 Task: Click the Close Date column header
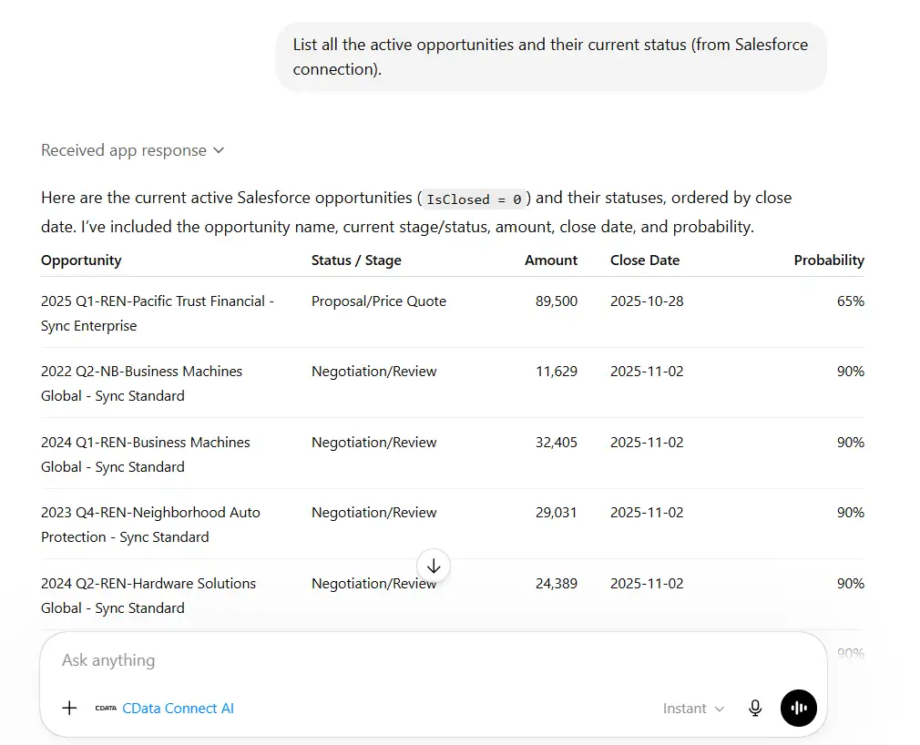pos(645,260)
